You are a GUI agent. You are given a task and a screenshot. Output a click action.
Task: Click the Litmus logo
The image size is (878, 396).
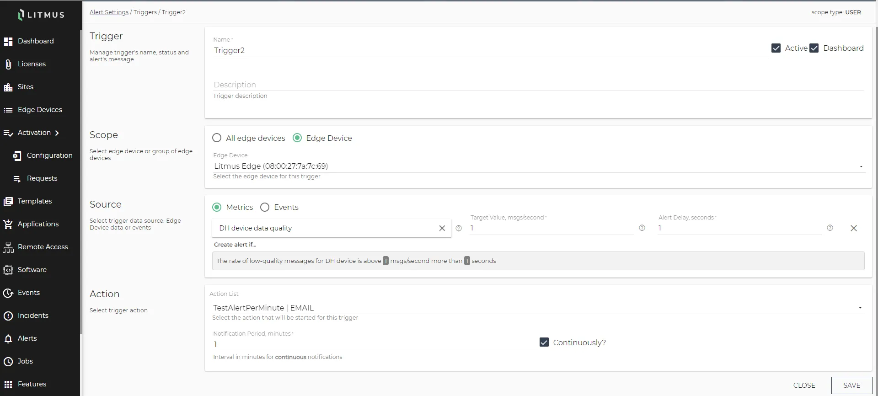pos(41,15)
